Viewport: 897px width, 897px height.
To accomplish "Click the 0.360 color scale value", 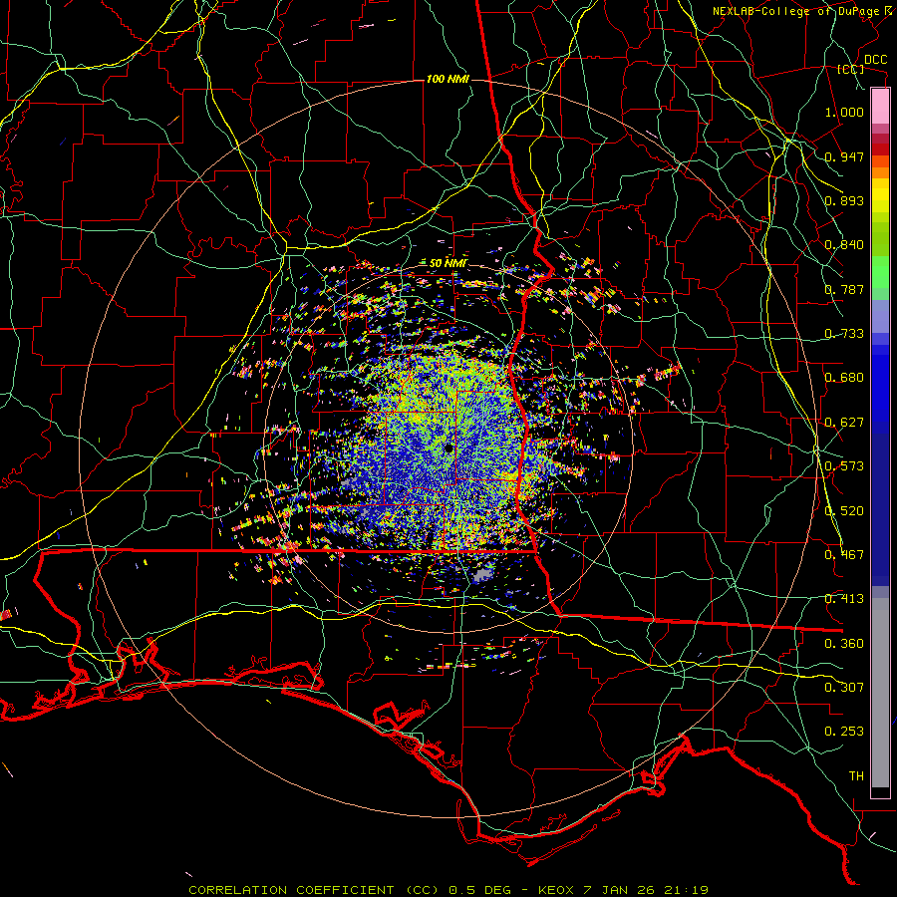I will 844,644.
